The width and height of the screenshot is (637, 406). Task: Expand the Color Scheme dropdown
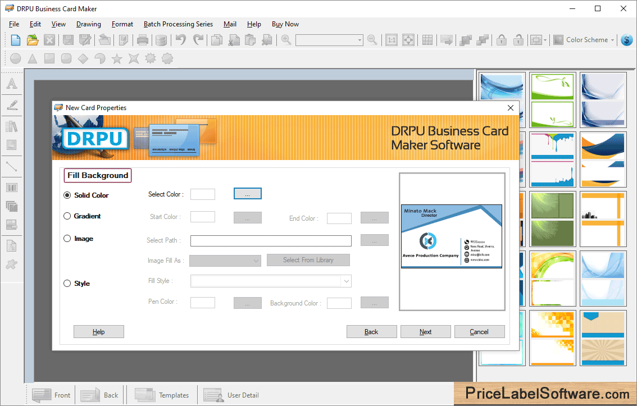[x=612, y=40]
